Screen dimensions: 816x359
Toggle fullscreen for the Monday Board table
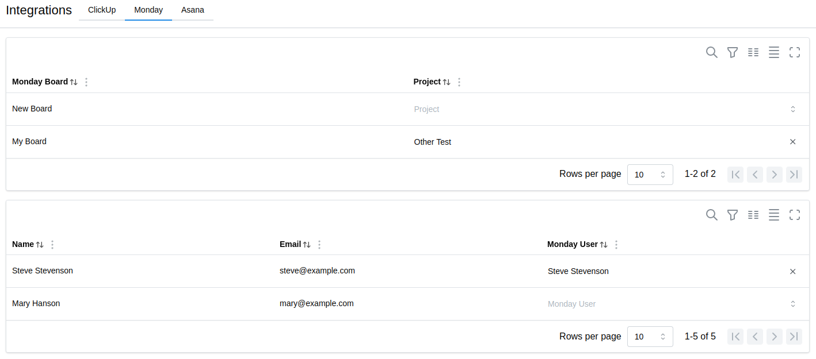tap(795, 52)
